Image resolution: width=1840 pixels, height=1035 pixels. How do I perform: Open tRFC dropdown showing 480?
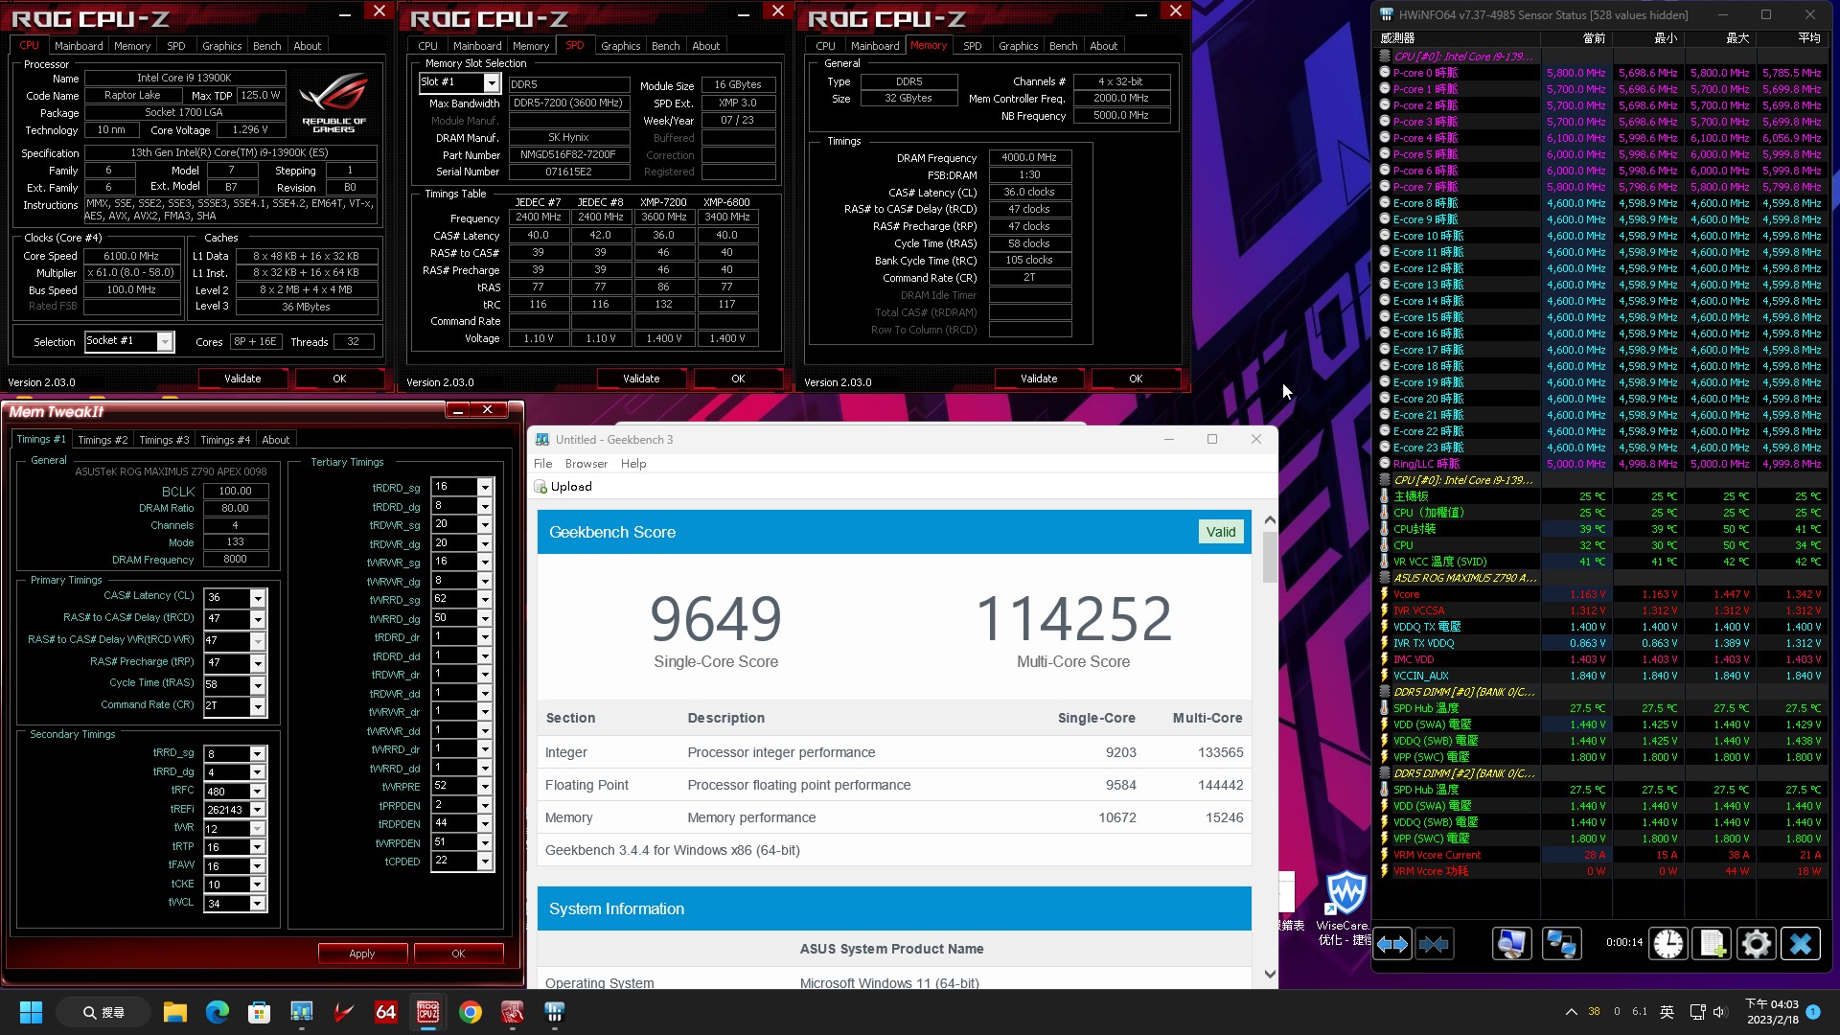coord(257,792)
